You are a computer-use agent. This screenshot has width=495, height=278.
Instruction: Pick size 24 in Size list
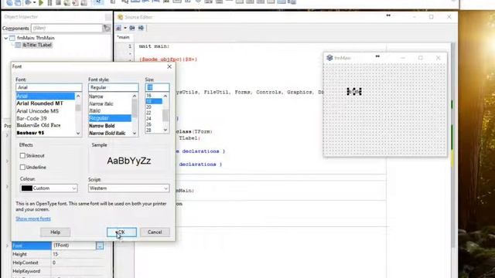click(x=148, y=118)
